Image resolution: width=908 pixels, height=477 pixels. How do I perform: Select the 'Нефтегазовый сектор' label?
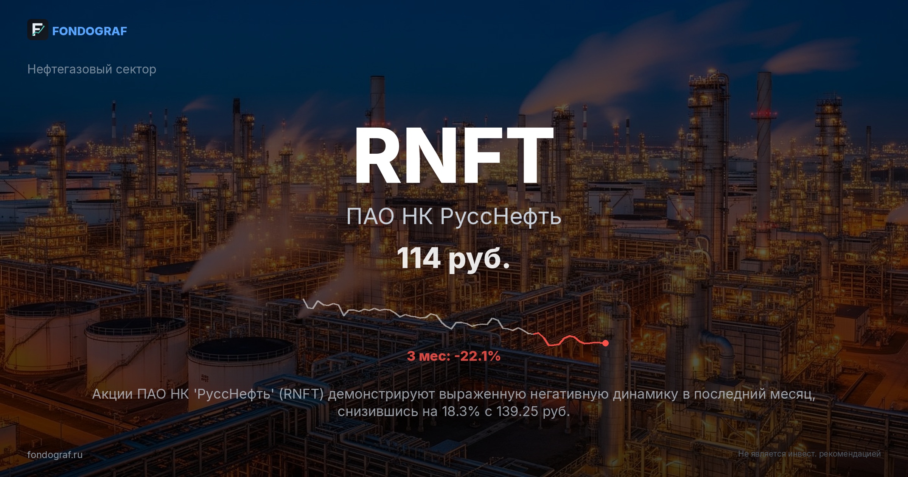pyautogui.click(x=92, y=69)
